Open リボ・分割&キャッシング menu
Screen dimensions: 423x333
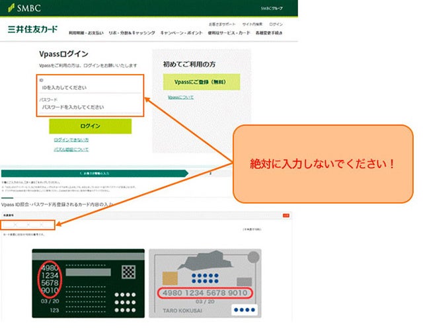pos(132,33)
